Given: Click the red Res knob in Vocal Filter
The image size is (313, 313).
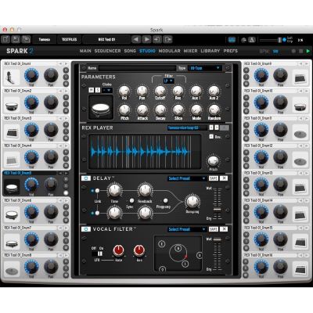Looking at the screenshot, I should (x=139, y=250).
